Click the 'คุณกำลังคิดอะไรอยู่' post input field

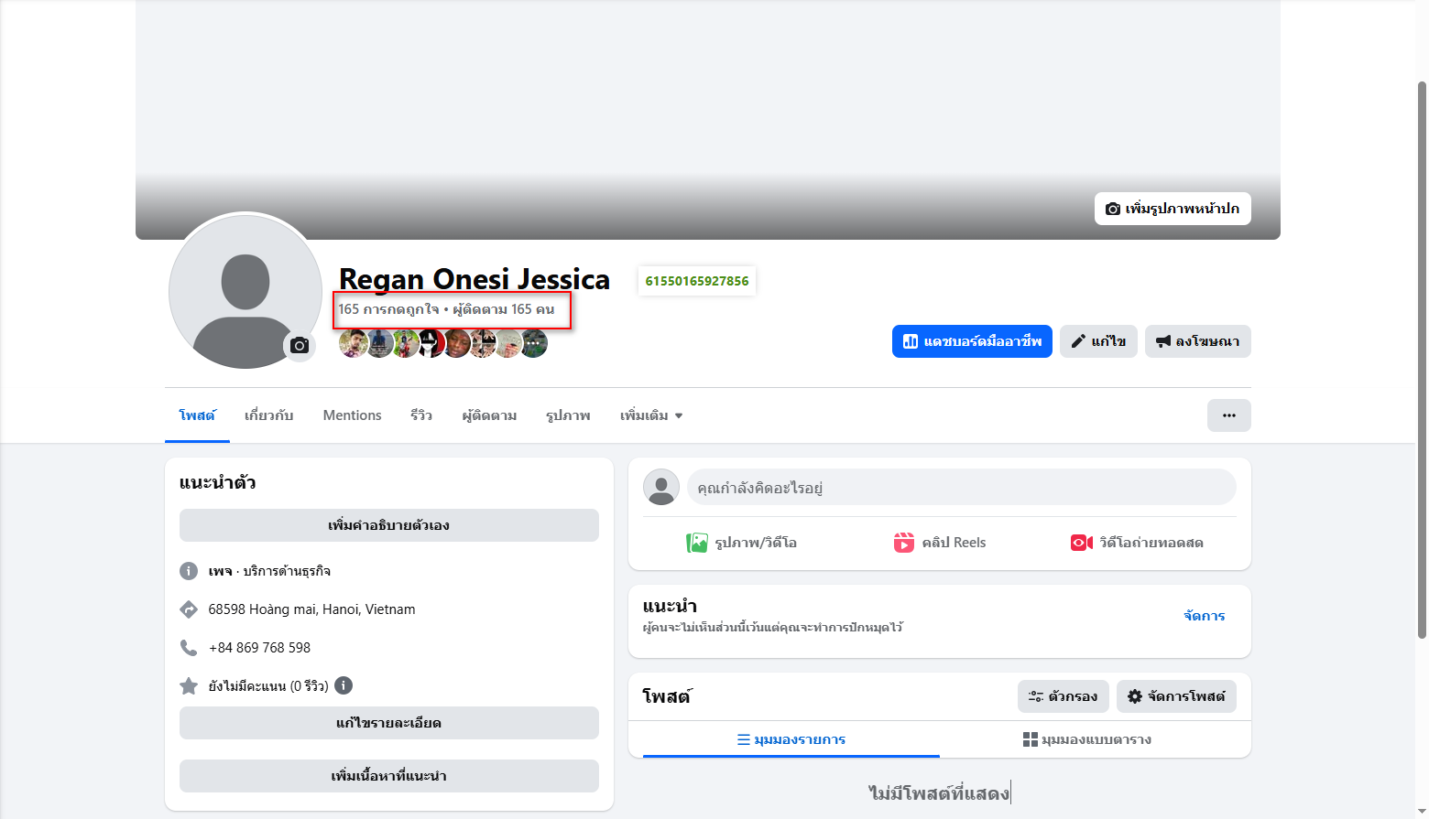pos(961,488)
